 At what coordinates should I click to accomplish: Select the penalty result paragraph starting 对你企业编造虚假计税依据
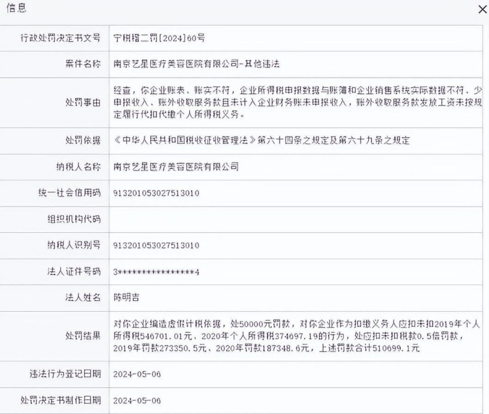pos(296,336)
